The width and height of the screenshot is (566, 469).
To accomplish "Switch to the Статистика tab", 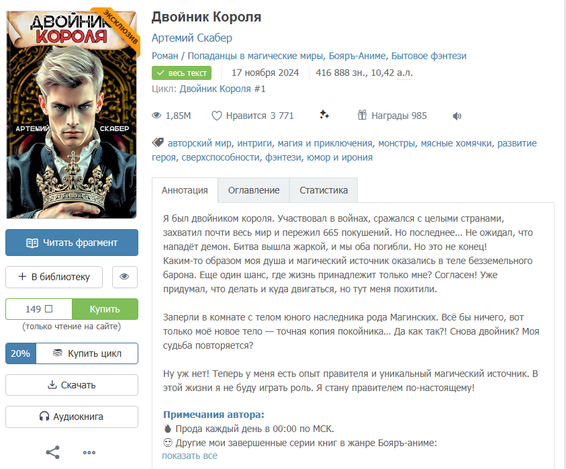I will coord(324,190).
